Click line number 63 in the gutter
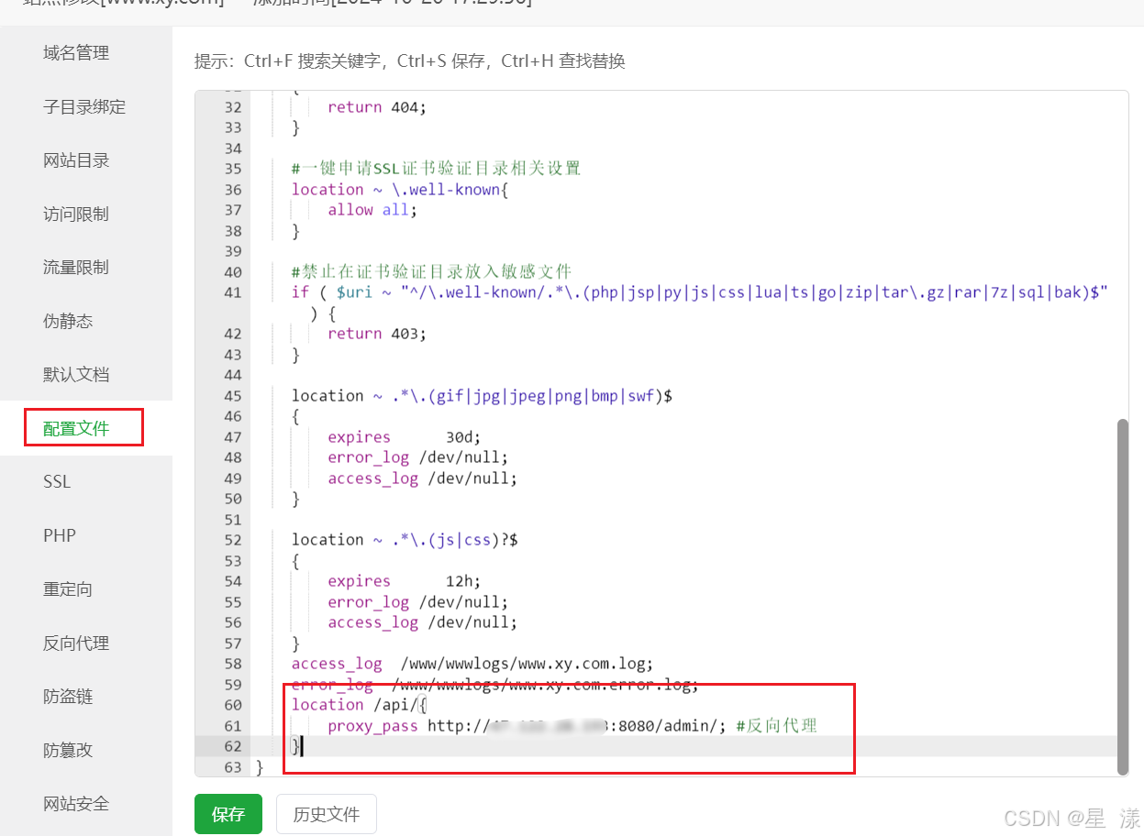1144x836 pixels. pos(232,767)
